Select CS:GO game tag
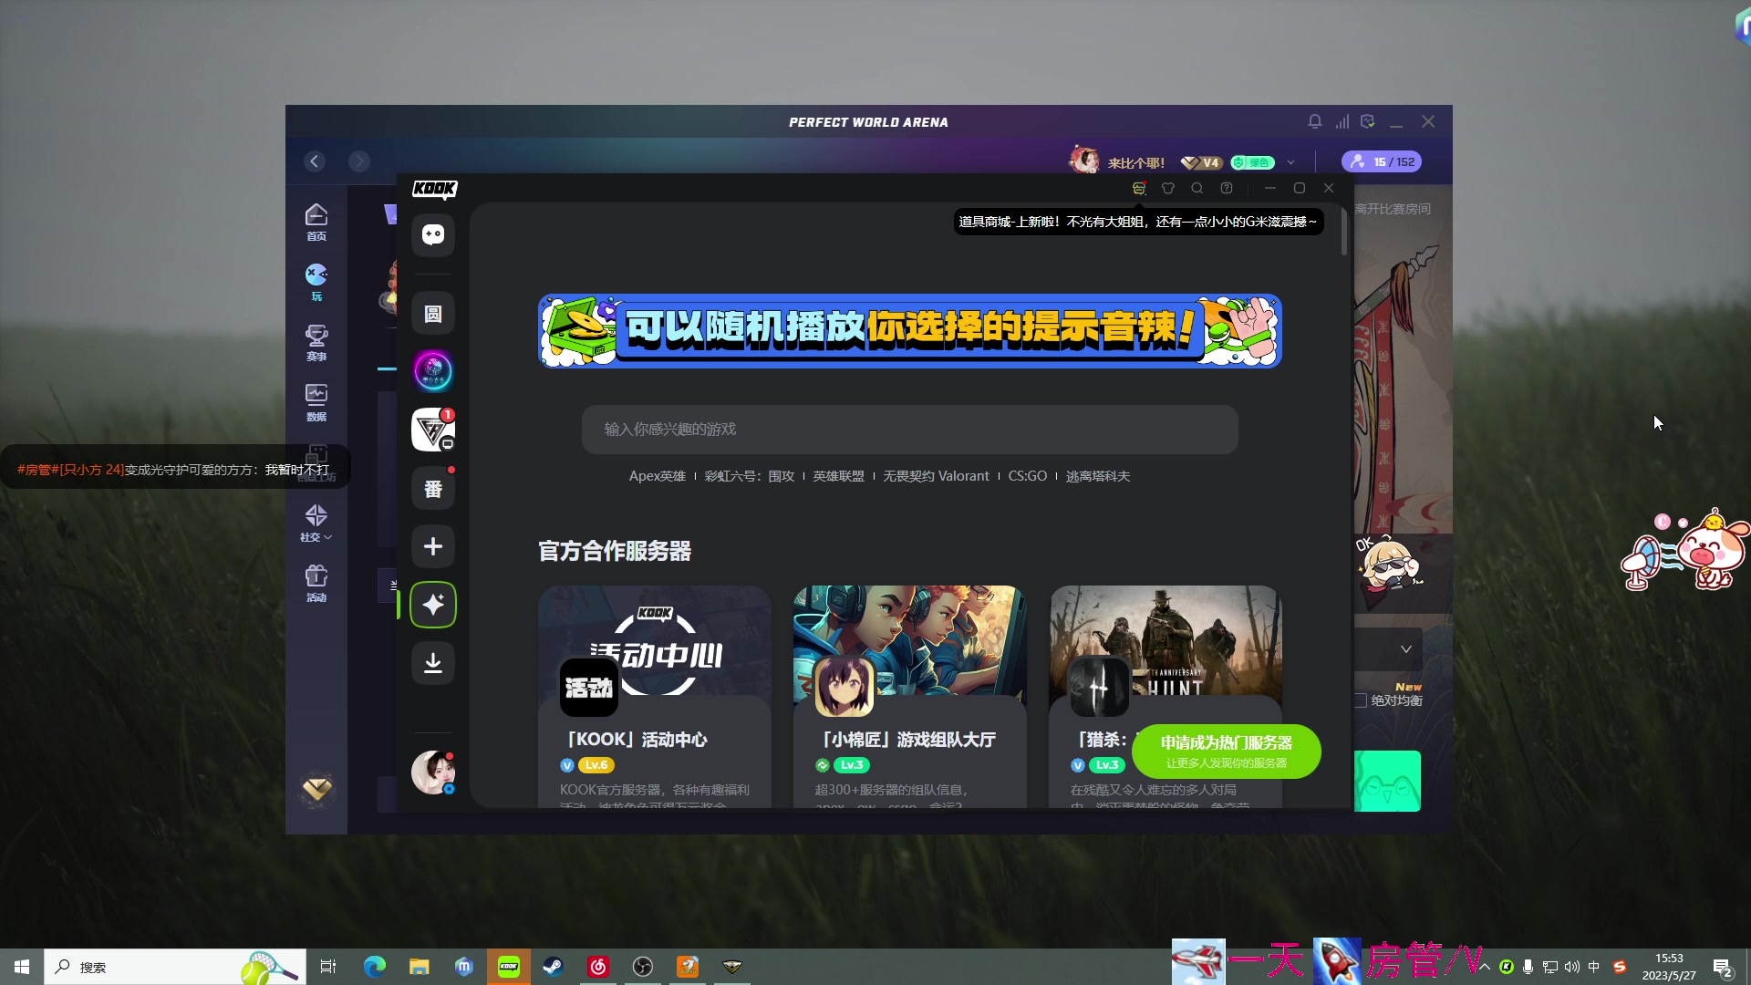This screenshot has height=985, width=1751. pyautogui.click(x=1027, y=476)
